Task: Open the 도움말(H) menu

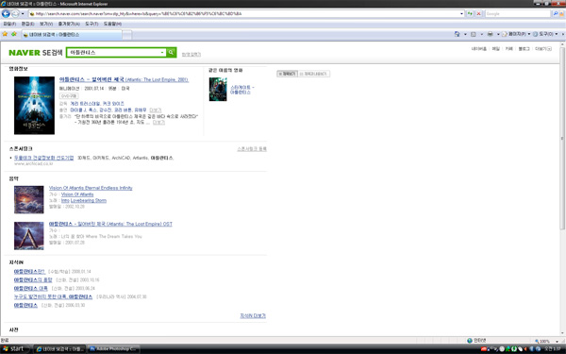Action: [x=112, y=24]
